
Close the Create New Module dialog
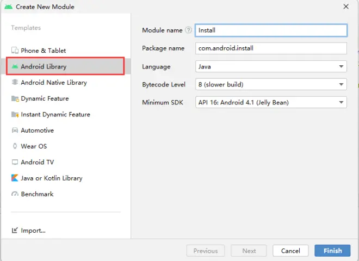pos(346,7)
